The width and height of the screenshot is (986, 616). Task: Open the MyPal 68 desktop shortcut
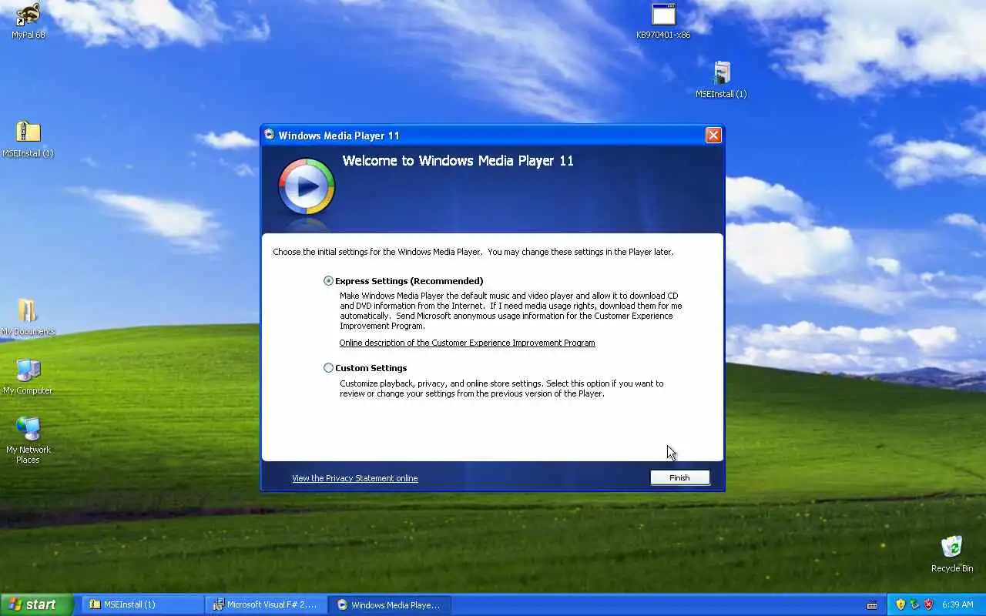point(29,21)
